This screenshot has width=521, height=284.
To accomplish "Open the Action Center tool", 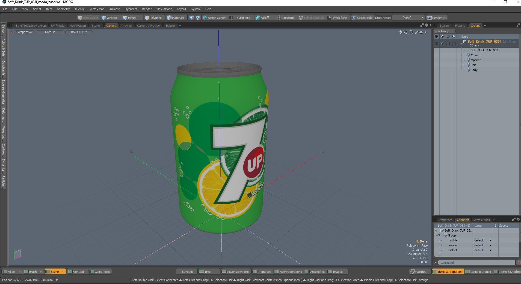I will point(215,18).
